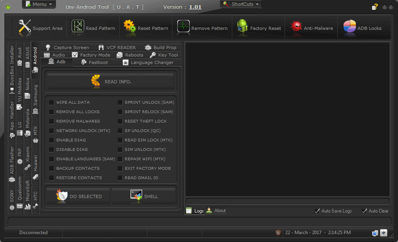Switch to the Factory Mode tab
Image resolution: width=398 pixels, height=242 pixels.
pos(91,55)
